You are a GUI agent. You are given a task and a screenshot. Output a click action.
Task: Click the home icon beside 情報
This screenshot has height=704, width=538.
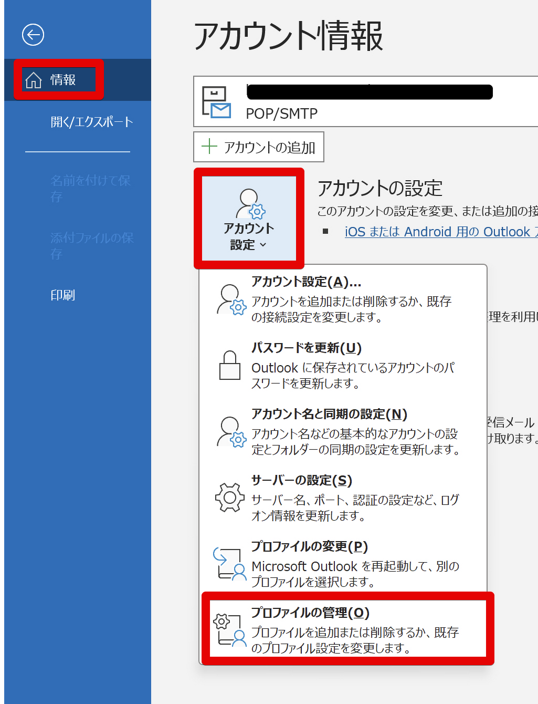(34, 80)
